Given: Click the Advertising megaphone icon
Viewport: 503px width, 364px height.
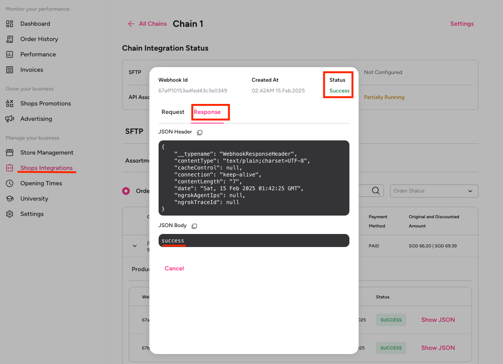Looking at the screenshot, I should coord(10,119).
